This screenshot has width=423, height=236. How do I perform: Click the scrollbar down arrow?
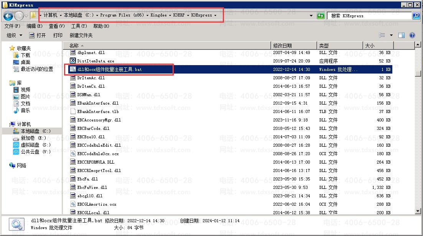(418, 211)
